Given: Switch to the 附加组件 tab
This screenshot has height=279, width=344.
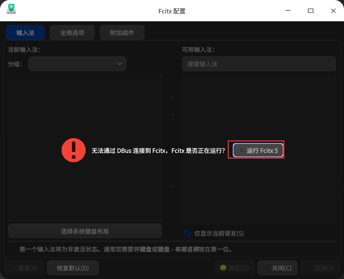Looking at the screenshot, I should (x=122, y=32).
